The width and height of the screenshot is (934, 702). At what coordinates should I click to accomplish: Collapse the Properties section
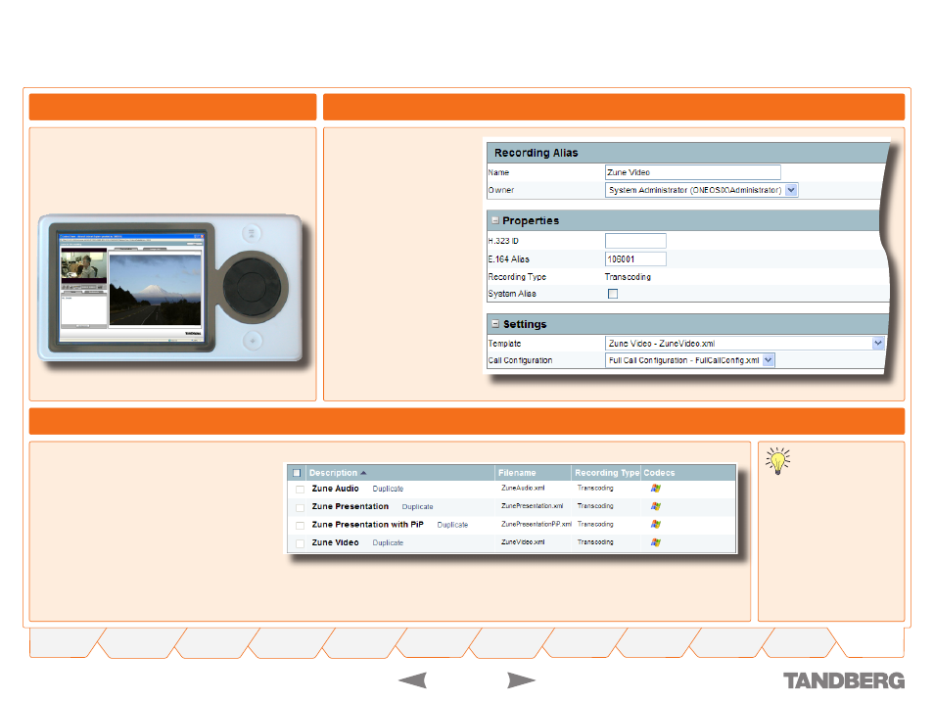coord(495,220)
